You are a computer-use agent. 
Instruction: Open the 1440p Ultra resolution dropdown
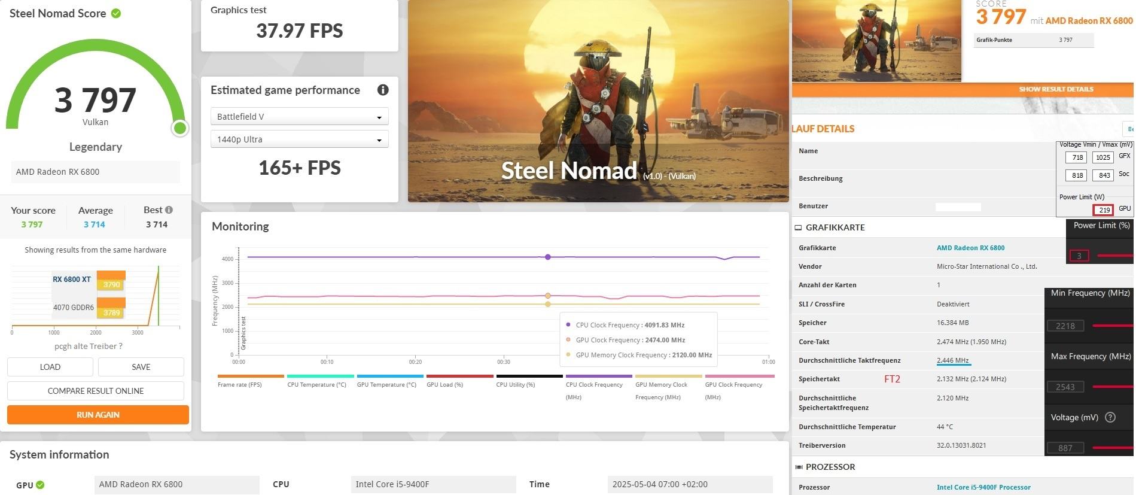tap(300, 139)
